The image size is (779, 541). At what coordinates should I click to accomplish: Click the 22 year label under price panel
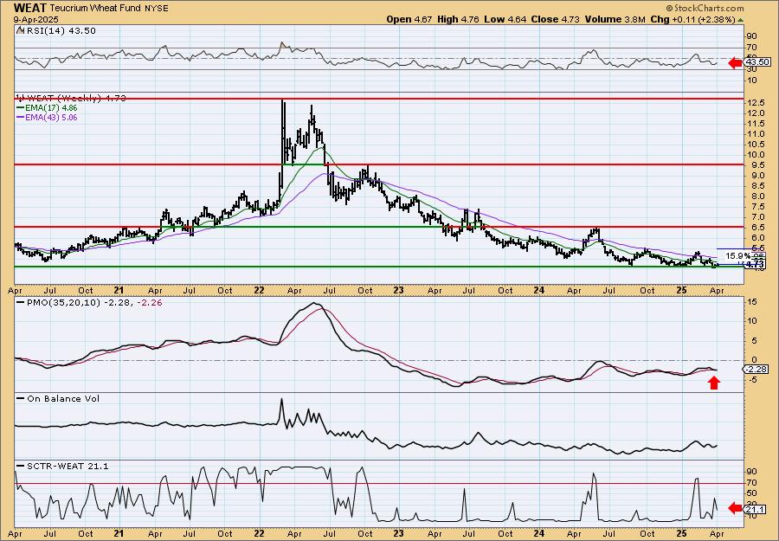(x=258, y=291)
